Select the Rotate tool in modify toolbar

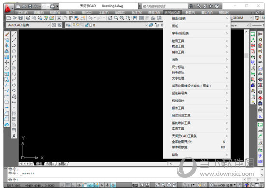(x=7, y=68)
